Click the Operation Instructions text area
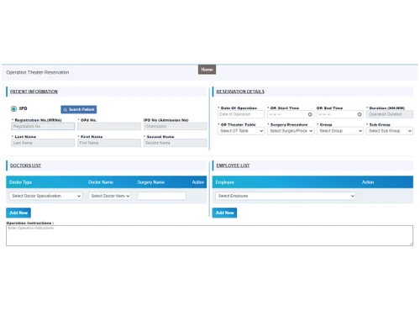Image resolution: width=420 pixels, height=315 pixels. click(x=209, y=235)
